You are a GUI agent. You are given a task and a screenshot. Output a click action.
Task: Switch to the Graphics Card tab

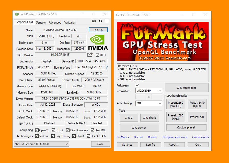click(24, 22)
